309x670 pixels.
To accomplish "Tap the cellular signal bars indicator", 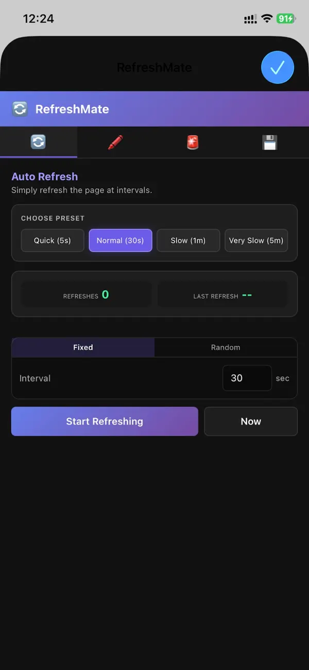I will [x=250, y=19].
